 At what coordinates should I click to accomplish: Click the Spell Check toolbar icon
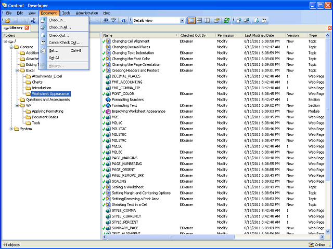tap(114, 21)
